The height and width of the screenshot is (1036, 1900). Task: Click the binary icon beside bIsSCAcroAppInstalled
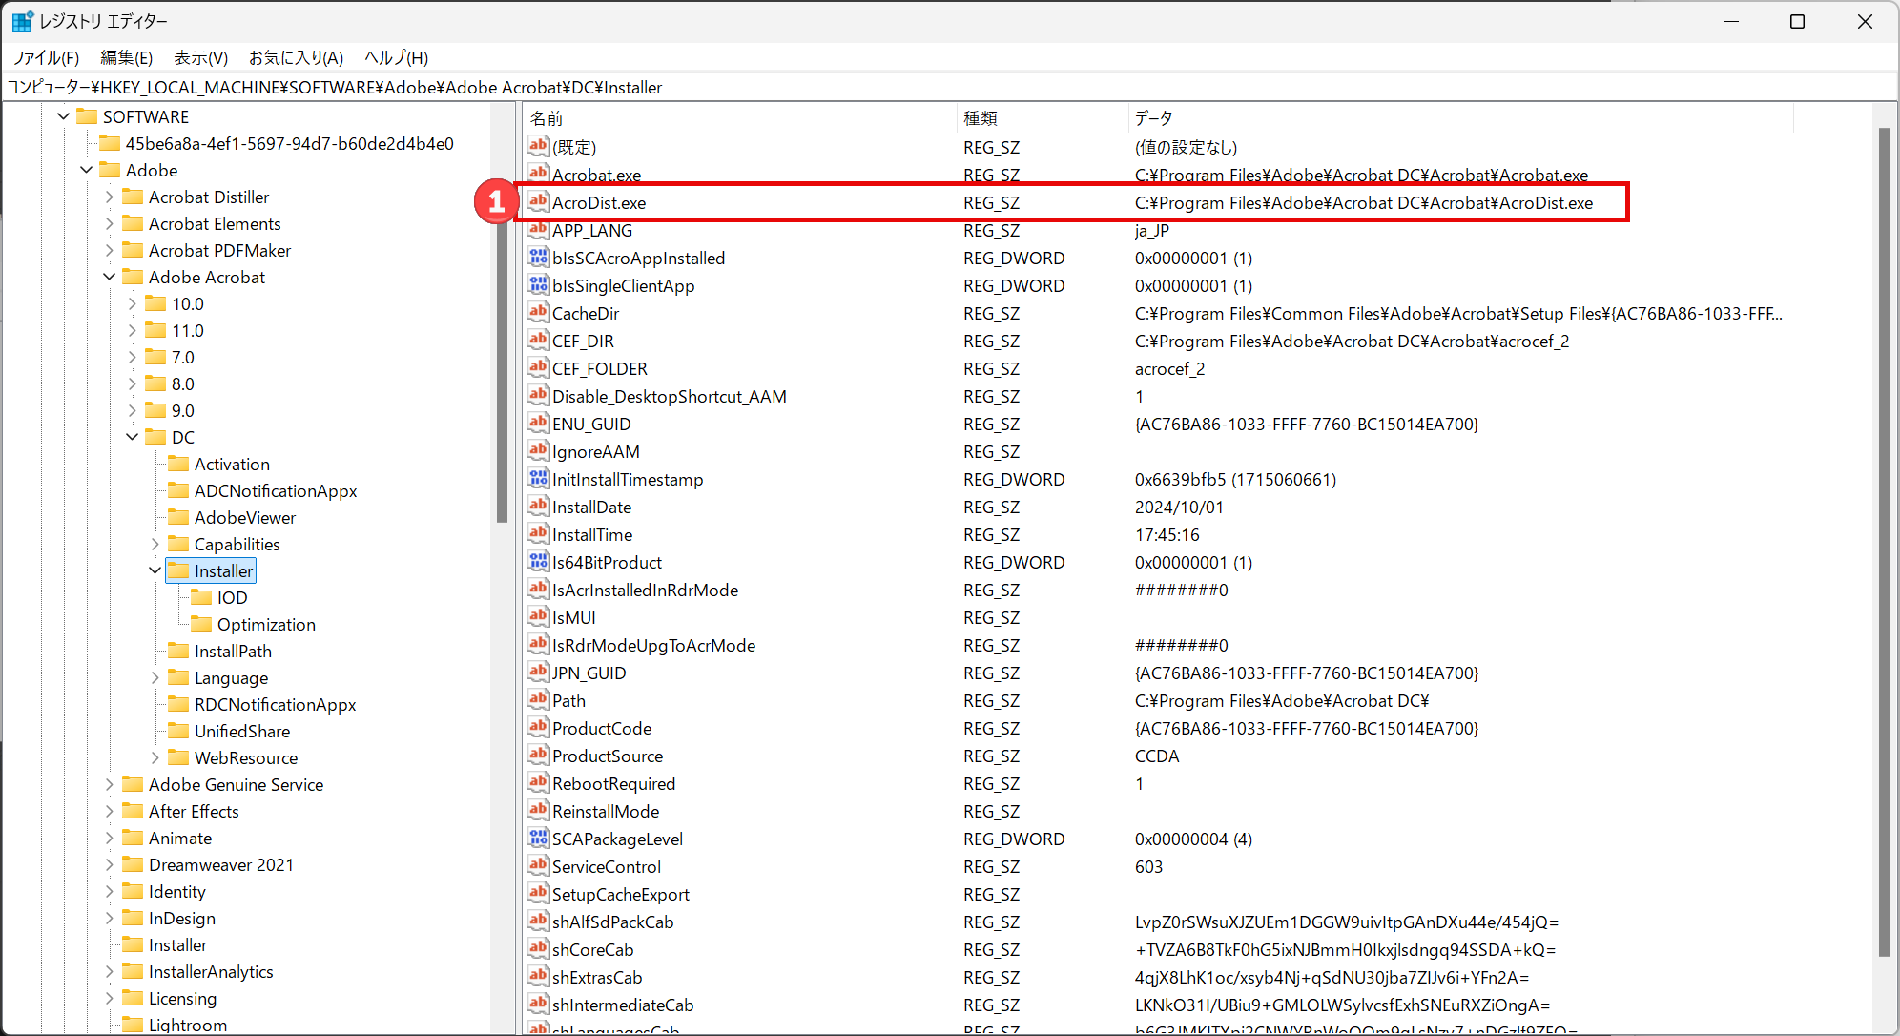(x=539, y=258)
